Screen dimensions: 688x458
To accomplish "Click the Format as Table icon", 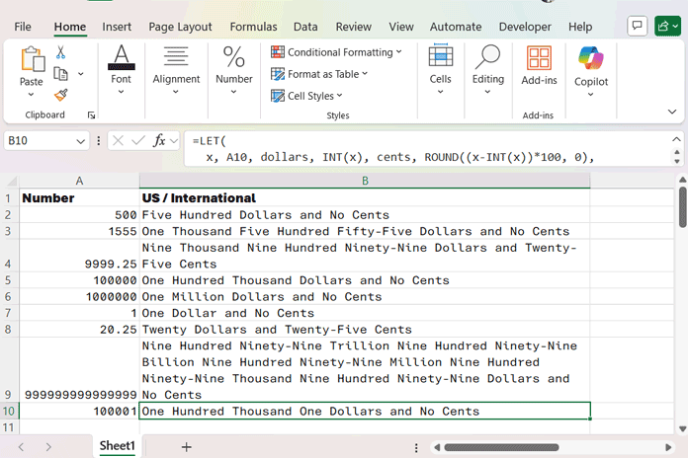I will 278,74.
